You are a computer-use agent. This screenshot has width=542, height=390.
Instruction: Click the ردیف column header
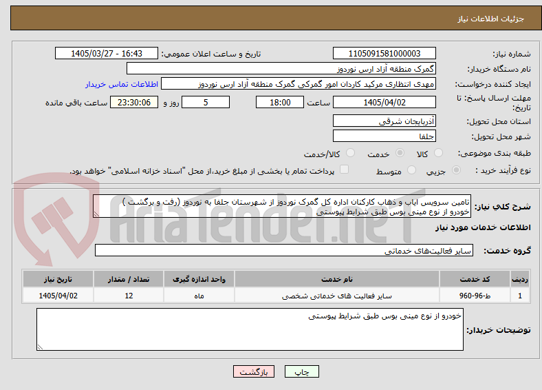(x=520, y=279)
